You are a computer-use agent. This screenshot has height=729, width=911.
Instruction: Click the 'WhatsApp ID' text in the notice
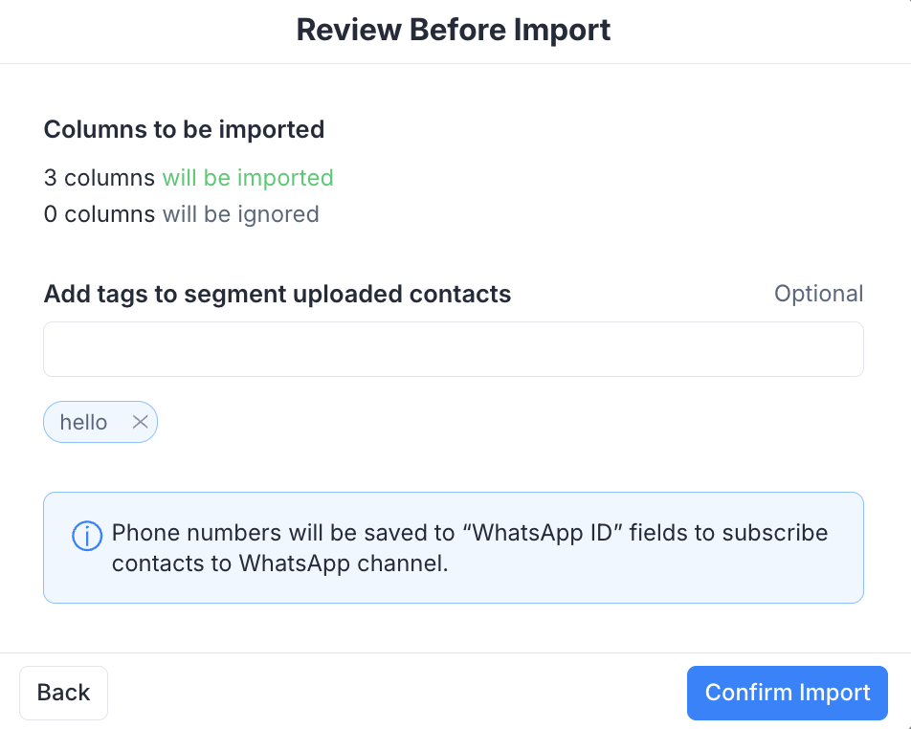544,533
